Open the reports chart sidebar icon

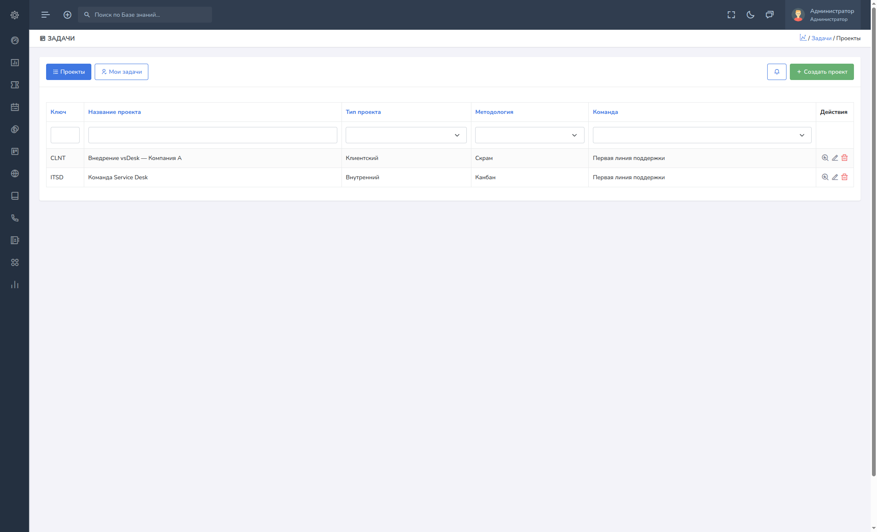click(x=15, y=284)
